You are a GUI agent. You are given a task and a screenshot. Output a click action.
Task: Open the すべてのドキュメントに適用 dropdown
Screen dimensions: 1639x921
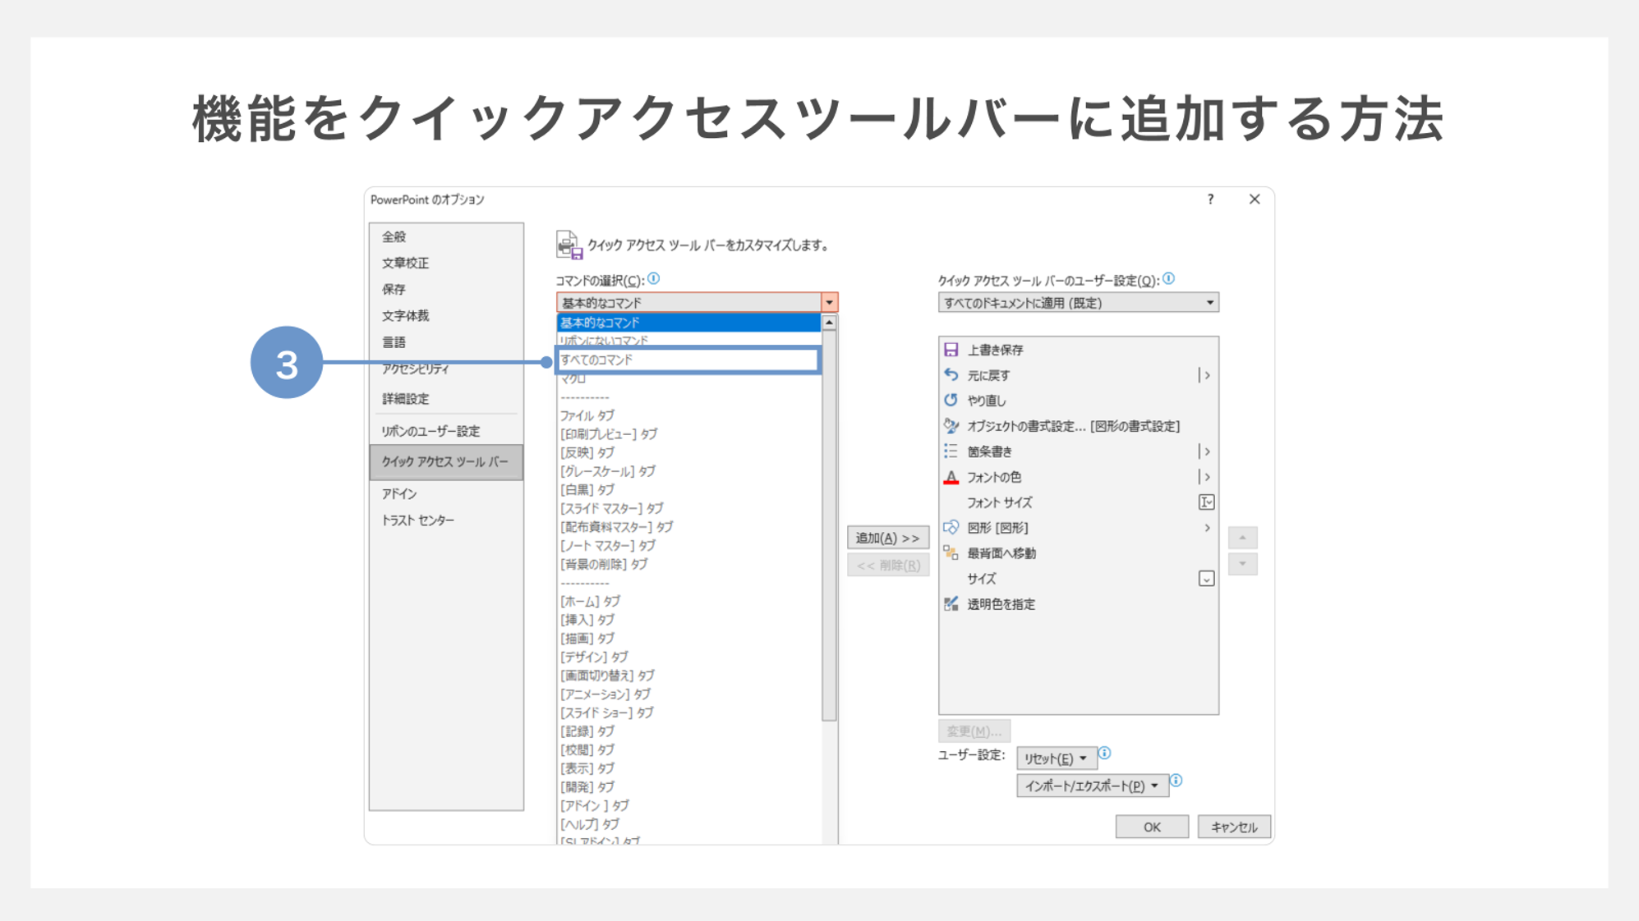click(1078, 303)
